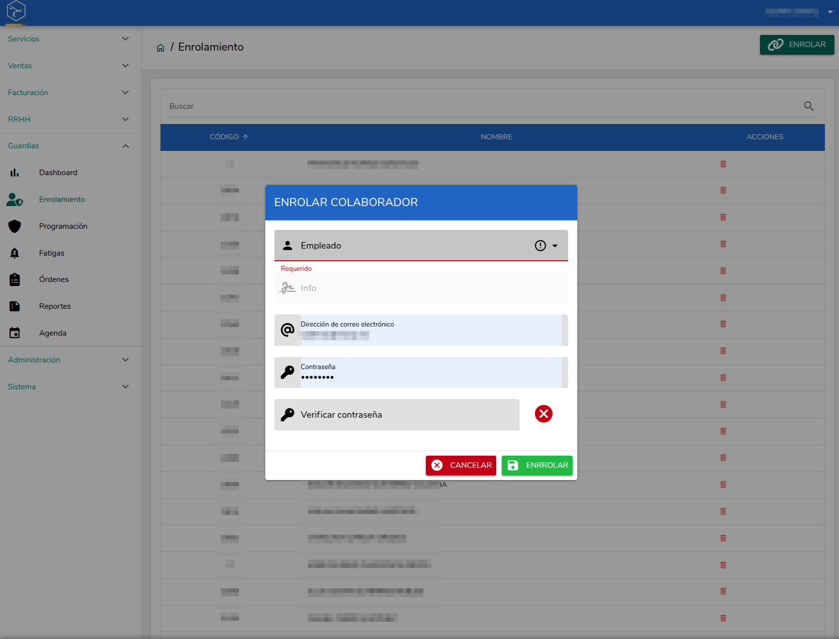Click the green ENRROLAR save button
The width and height of the screenshot is (839, 639).
click(x=537, y=465)
